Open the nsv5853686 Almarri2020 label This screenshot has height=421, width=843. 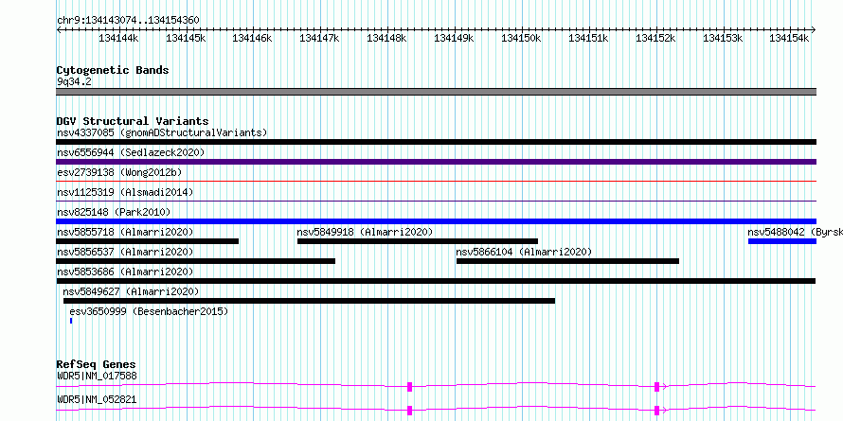click(x=125, y=272)
